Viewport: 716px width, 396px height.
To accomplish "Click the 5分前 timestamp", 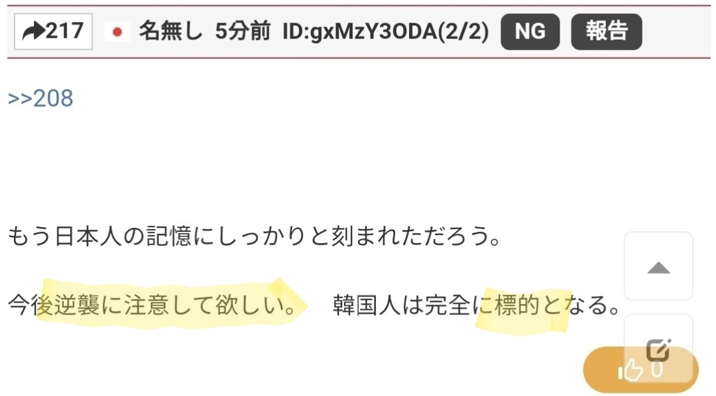I will pos(243,32).
